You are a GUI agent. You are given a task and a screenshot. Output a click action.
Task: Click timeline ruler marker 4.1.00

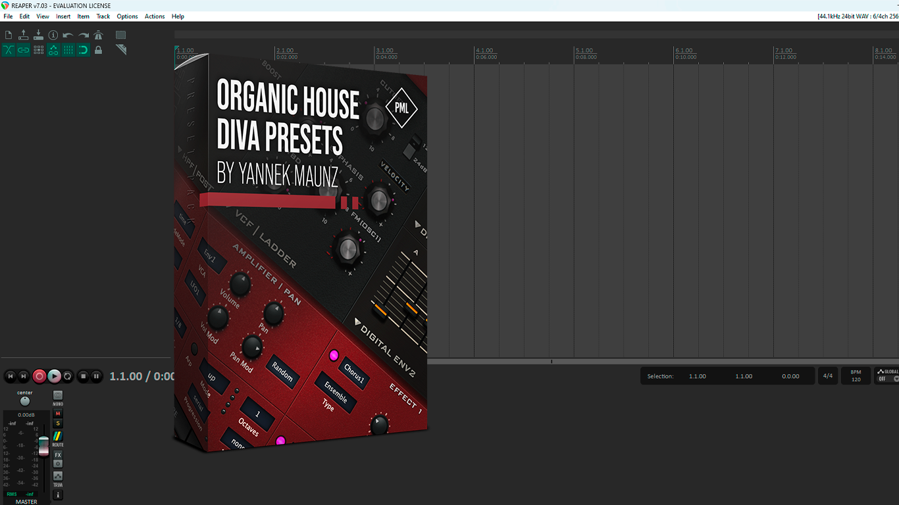point(484,51)
